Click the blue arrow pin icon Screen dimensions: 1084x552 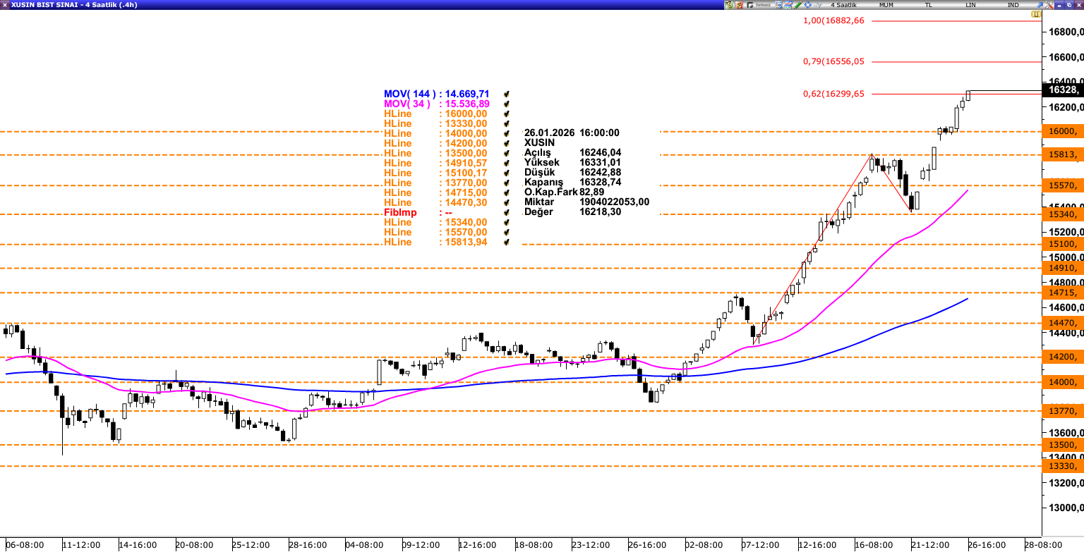[x=1040, y=5]
